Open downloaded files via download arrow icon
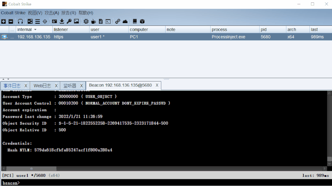Viewport: 332px width, 186px height. tap(62, 22)
